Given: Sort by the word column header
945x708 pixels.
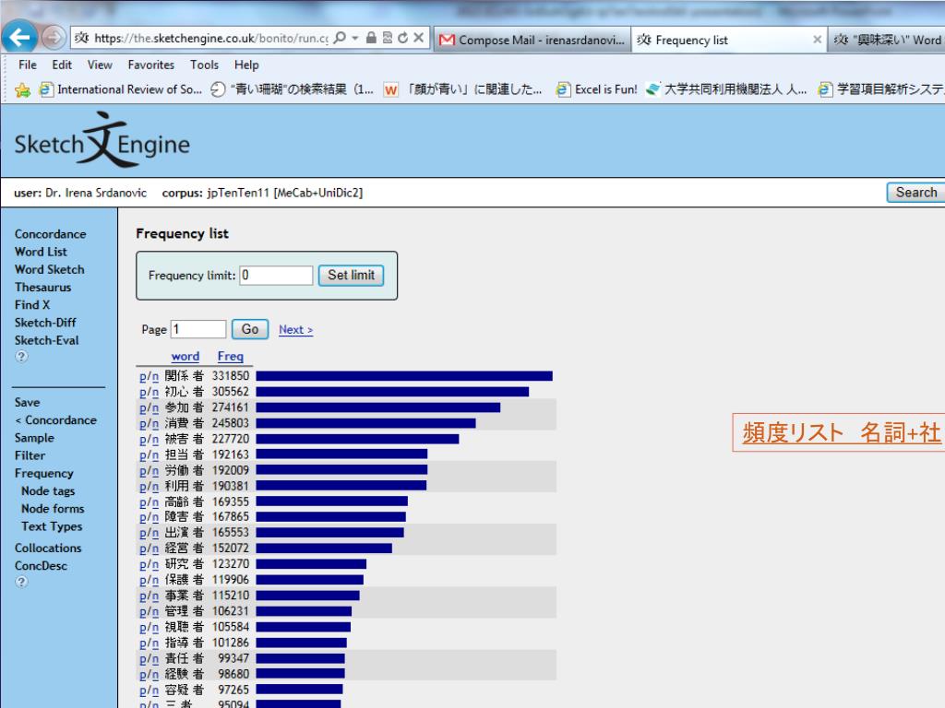Looking at the screenshot, I should pyautogui.click(x=185, y=357).
